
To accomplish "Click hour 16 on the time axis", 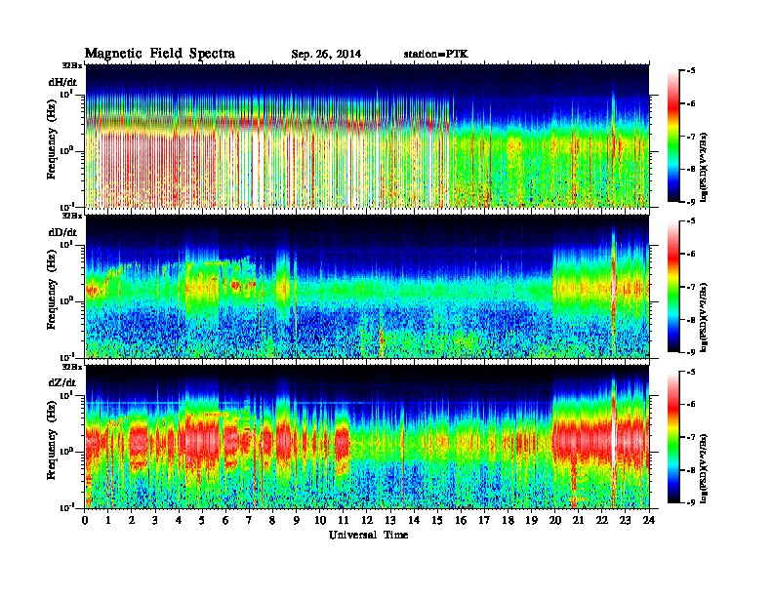I will (461, 520).
